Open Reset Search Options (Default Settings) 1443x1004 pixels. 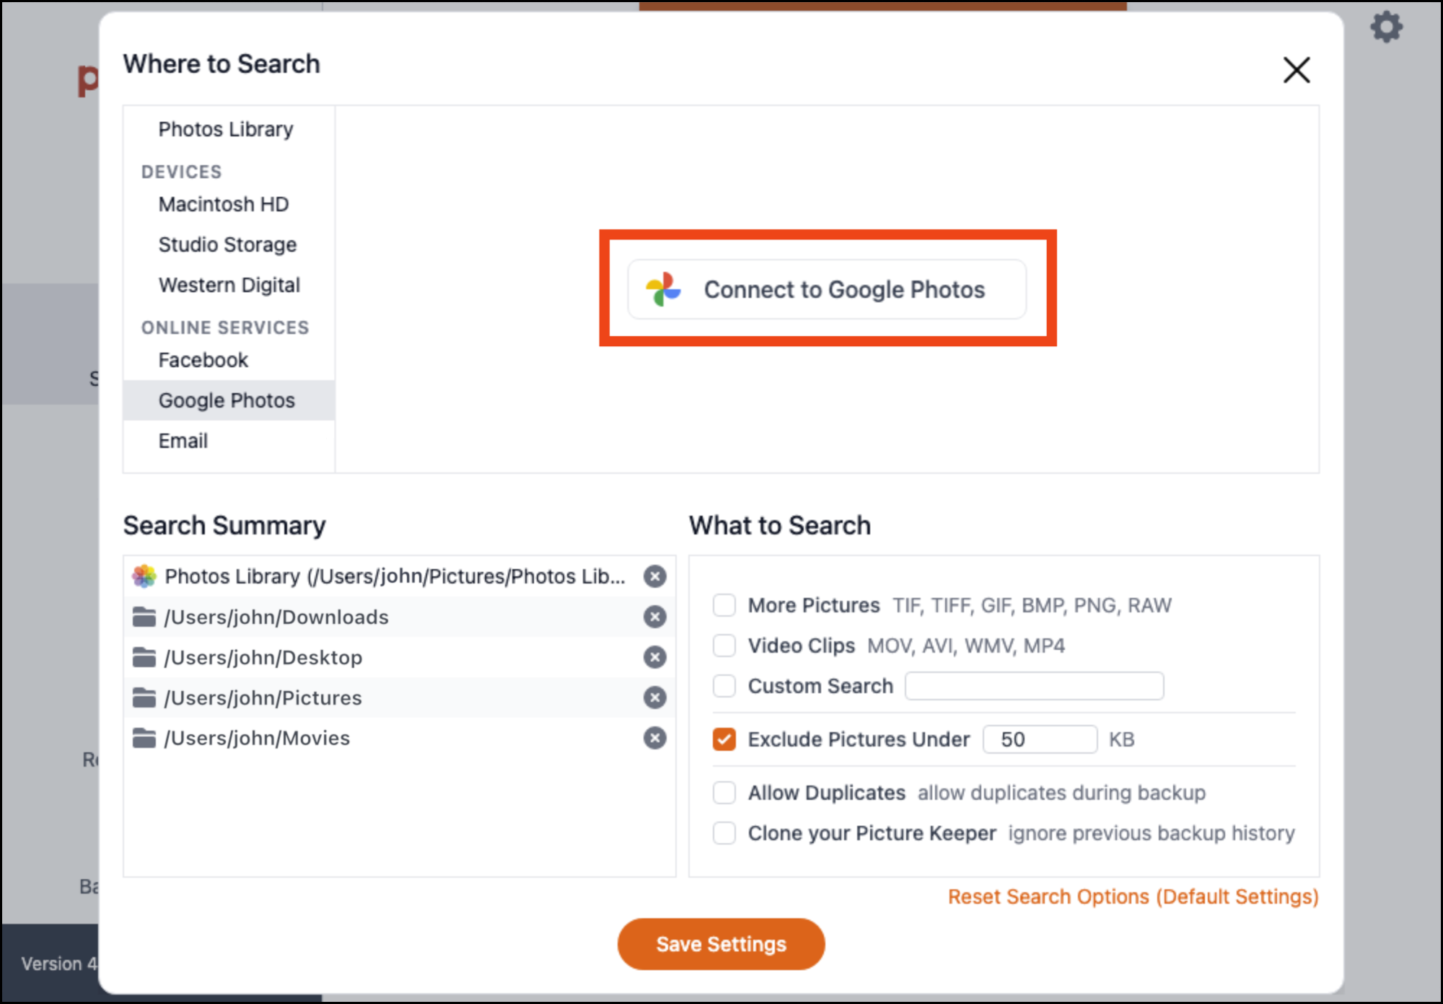point(1133,897)
